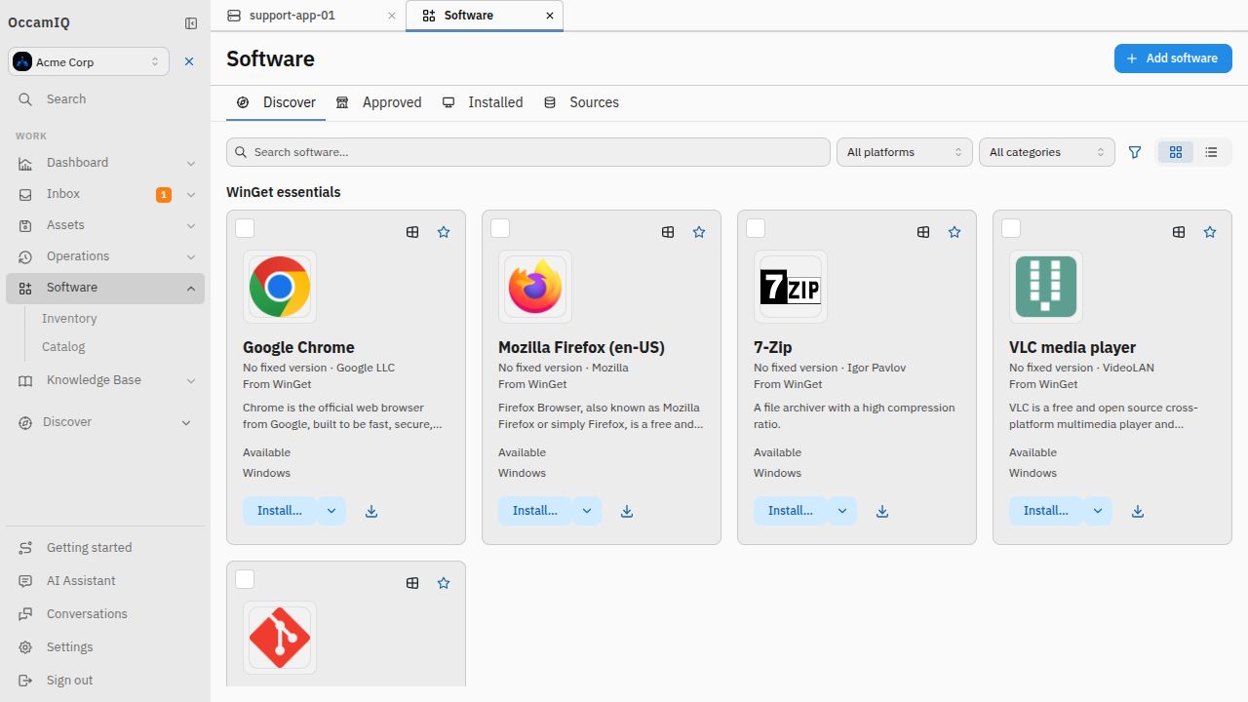Download Mozilla Firefox via download icon
Screen dimensions: 1248x702
[627, 511]
